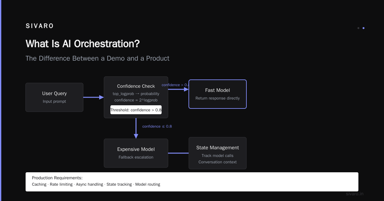
Task: Click subtitle 'The Difference Between a Demo and a Product'
Action: (x=97, y=58)
